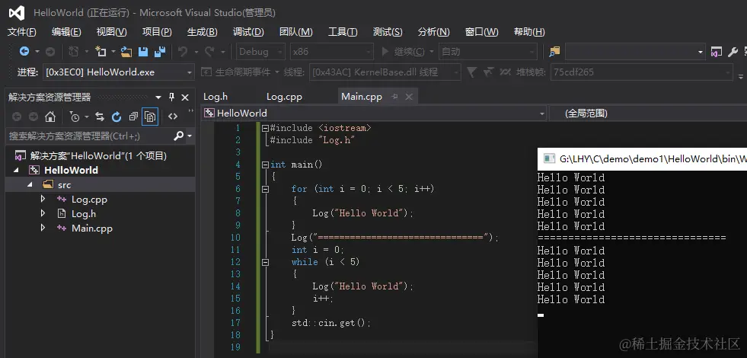
Task: Open the 生成(B) menu
Action: pyautogui.click(x=203, y=32)
